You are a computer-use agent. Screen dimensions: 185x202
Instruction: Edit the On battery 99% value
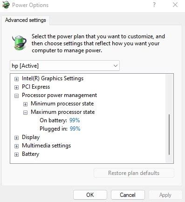[75, 120]
